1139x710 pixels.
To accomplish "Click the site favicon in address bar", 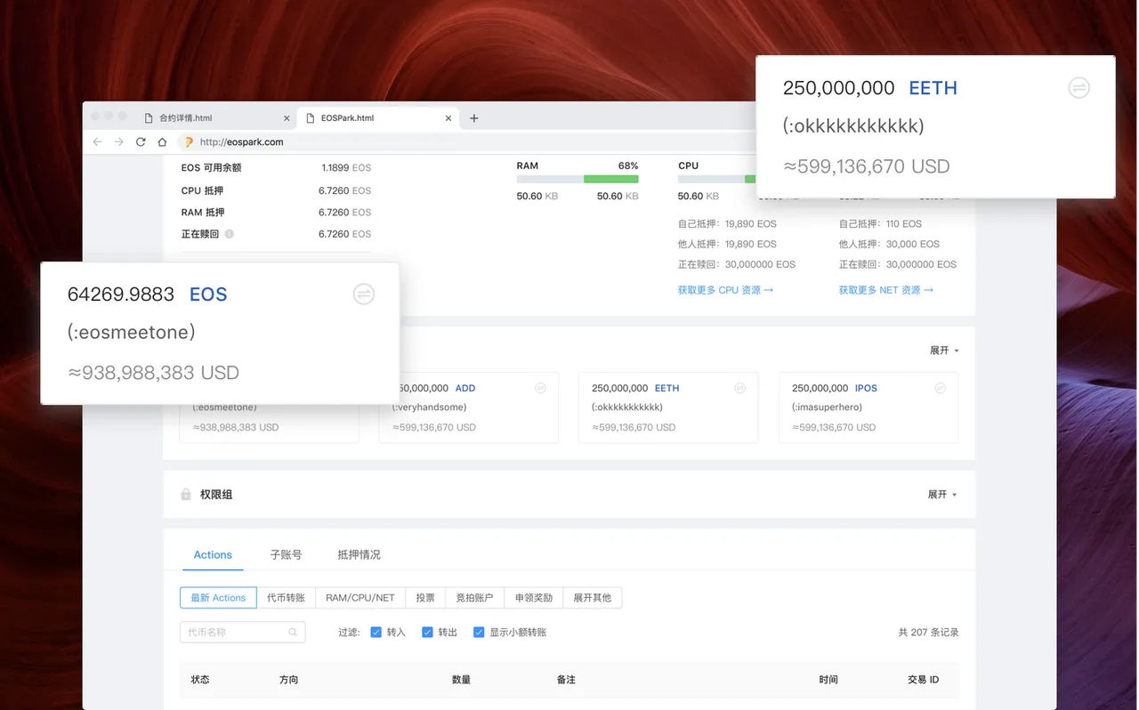I will 189,141.
